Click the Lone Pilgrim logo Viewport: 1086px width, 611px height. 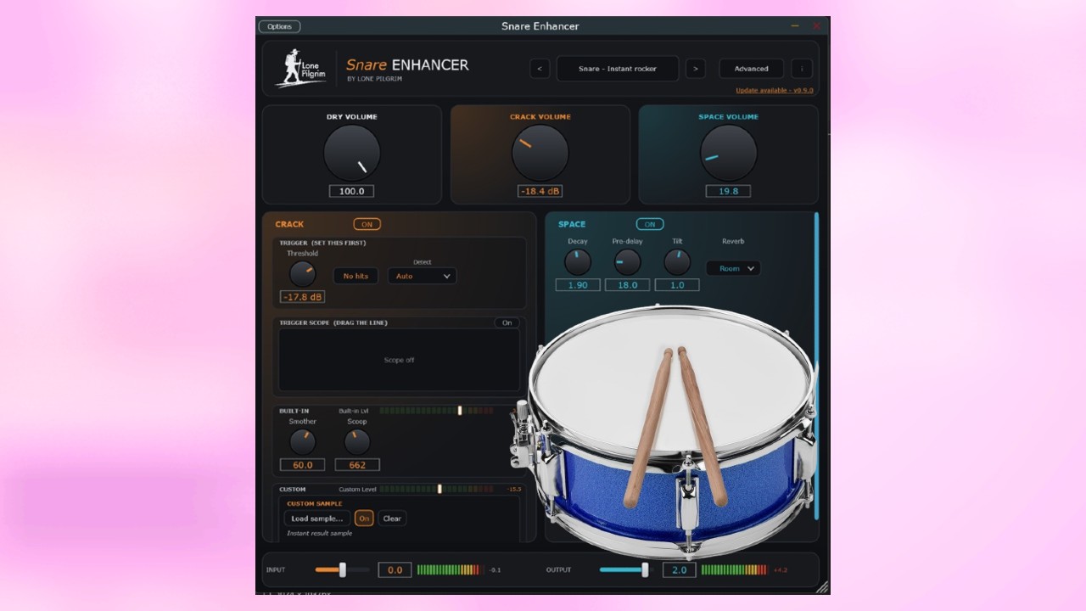[x=301, y=68]
